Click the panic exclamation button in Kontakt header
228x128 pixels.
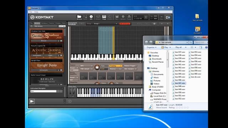click(146, 17)
